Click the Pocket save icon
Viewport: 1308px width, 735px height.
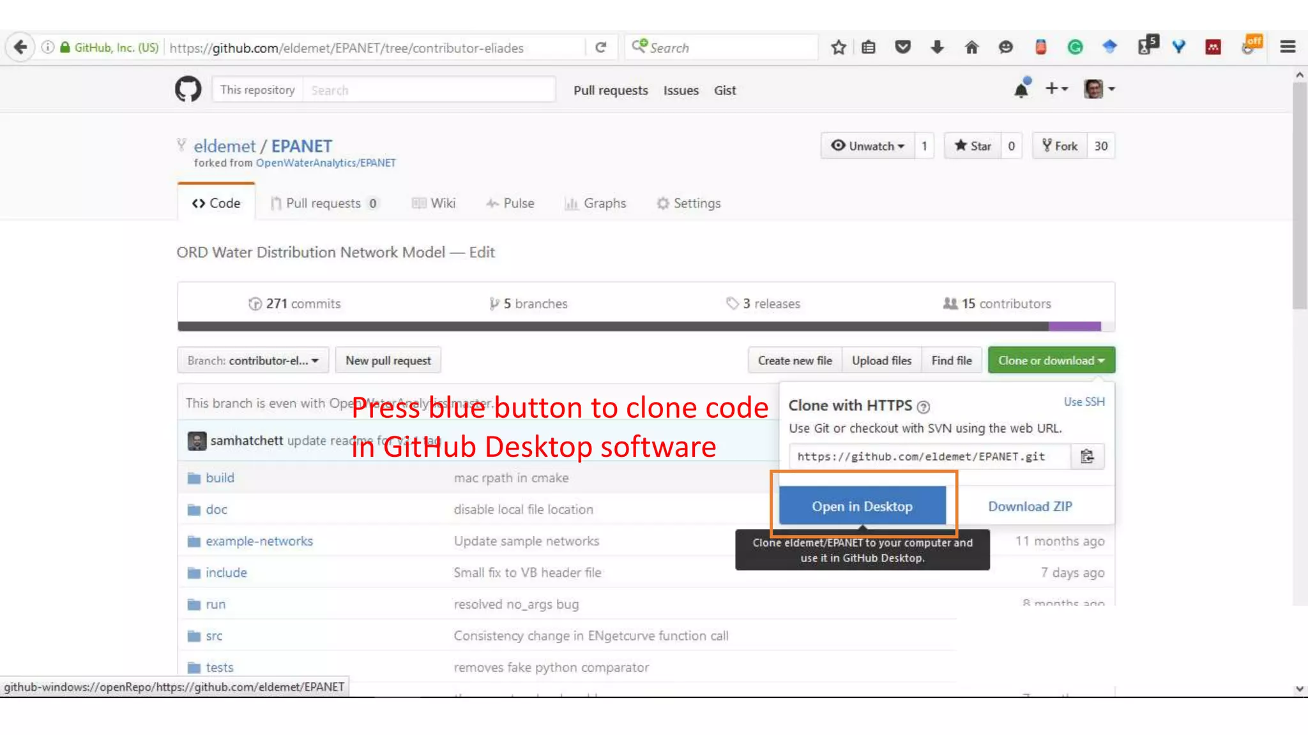[x=902, y=47]
